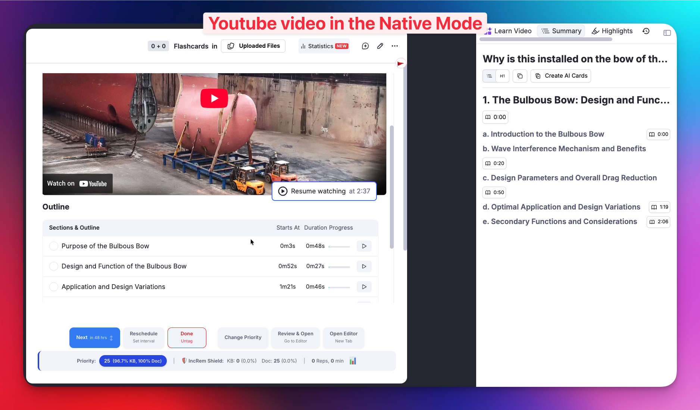This screenshot has width=700, height=410.
Task: Play the Purpose of the Bulbous Bow section
Action: (x=364, y=246)
